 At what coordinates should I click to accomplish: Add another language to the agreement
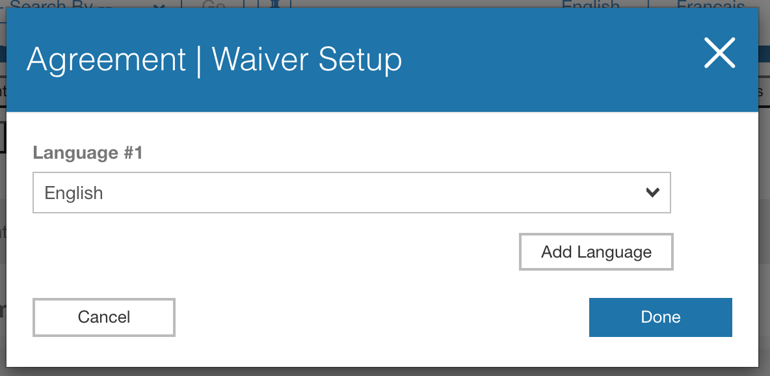[596, 252]
